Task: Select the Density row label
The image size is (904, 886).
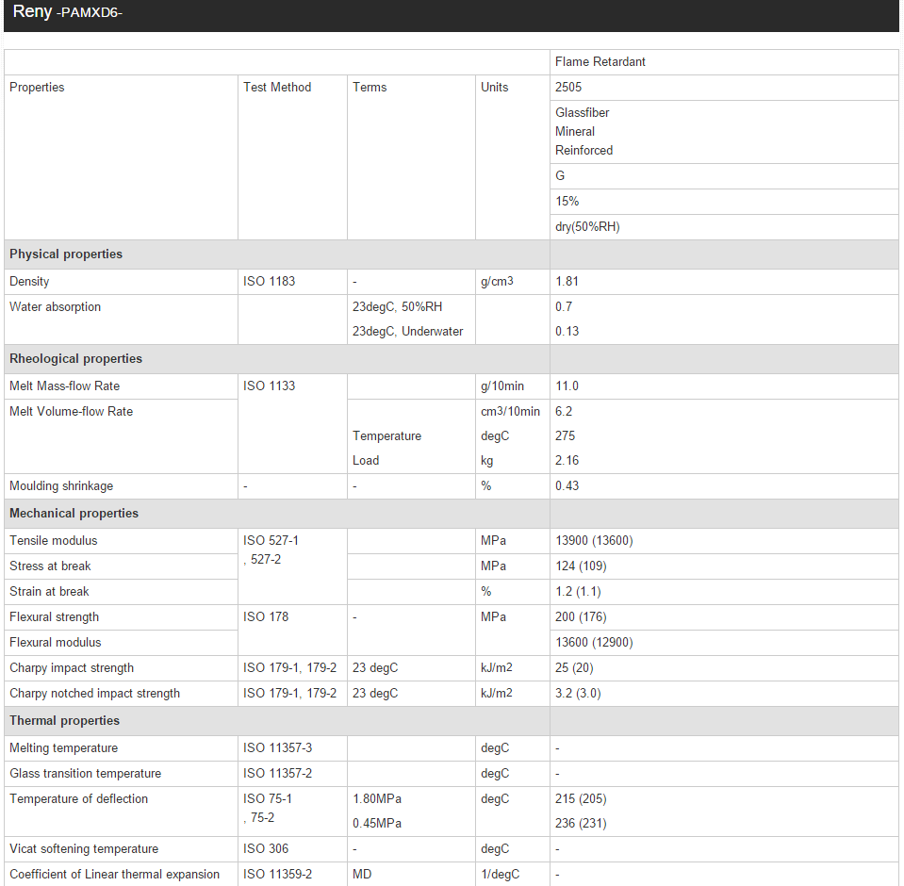Action: click(x=29, y=281)
